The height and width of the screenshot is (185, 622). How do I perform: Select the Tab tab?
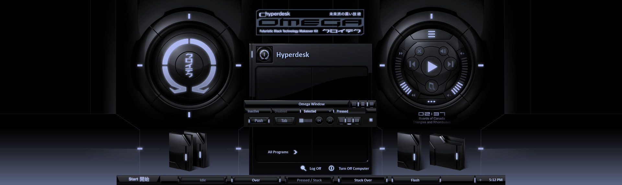click(x=284, y=121)
